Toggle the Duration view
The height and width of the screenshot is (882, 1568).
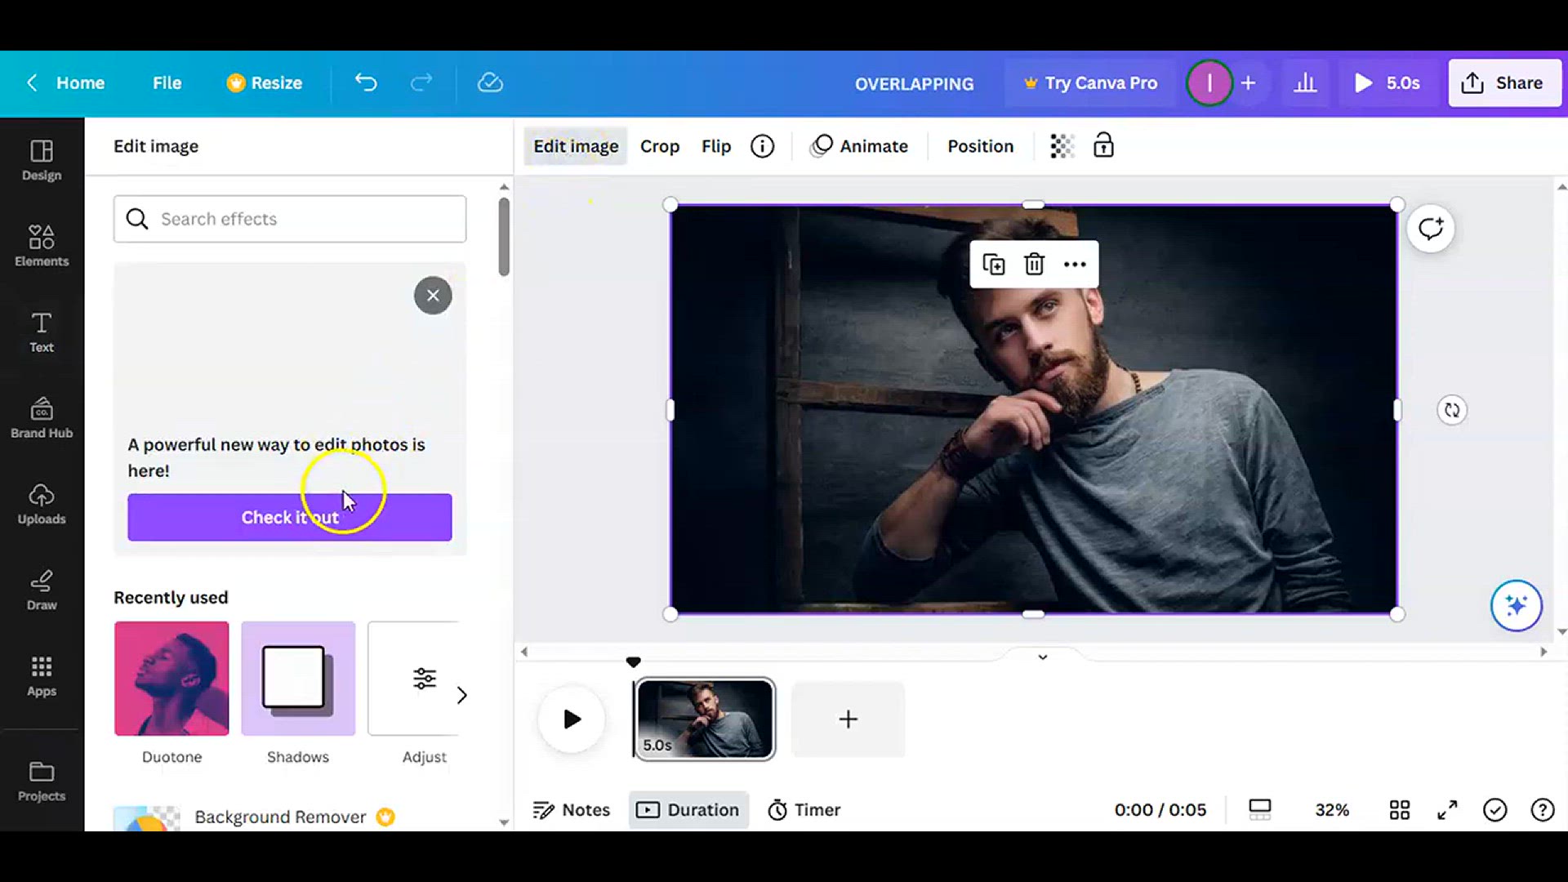(688, 809)
